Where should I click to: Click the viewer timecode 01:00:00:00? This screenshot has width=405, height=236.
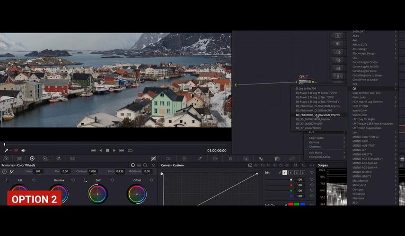pyautogui.click(x=217, y=151)
